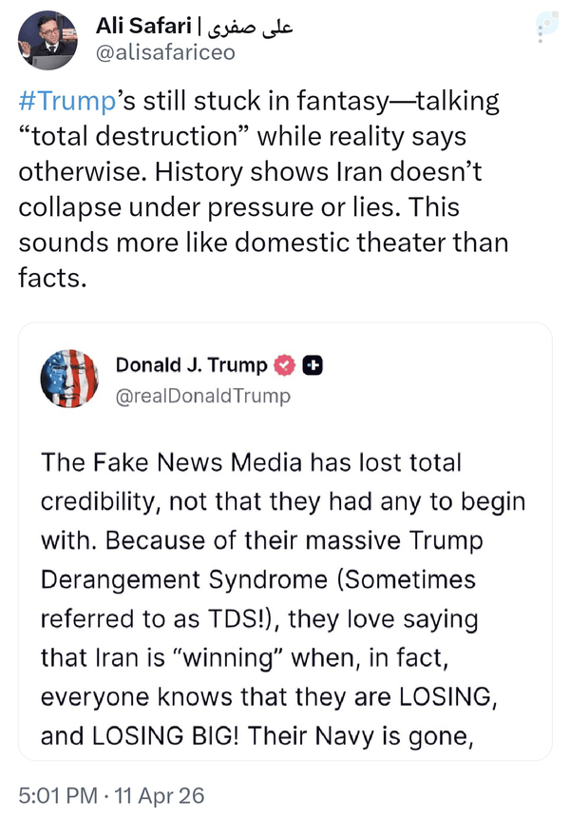
Task: Click the faint blue circular logo icon
Action: (548, 23)
